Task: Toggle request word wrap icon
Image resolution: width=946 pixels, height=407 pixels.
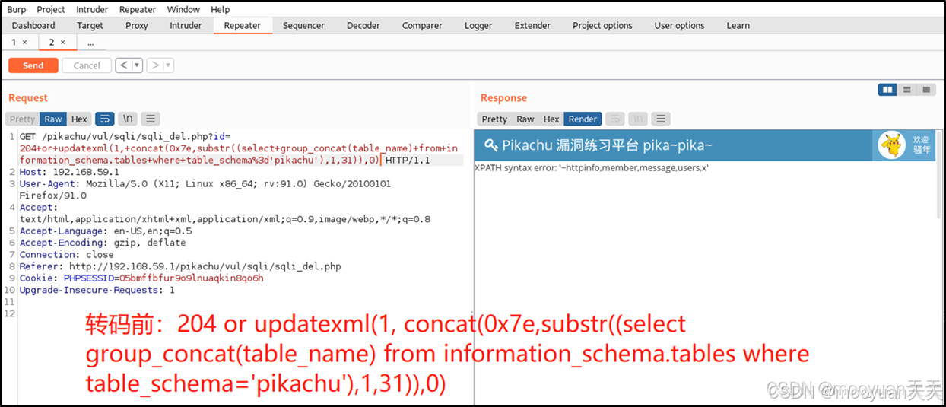Action: (x=105, y=119)
